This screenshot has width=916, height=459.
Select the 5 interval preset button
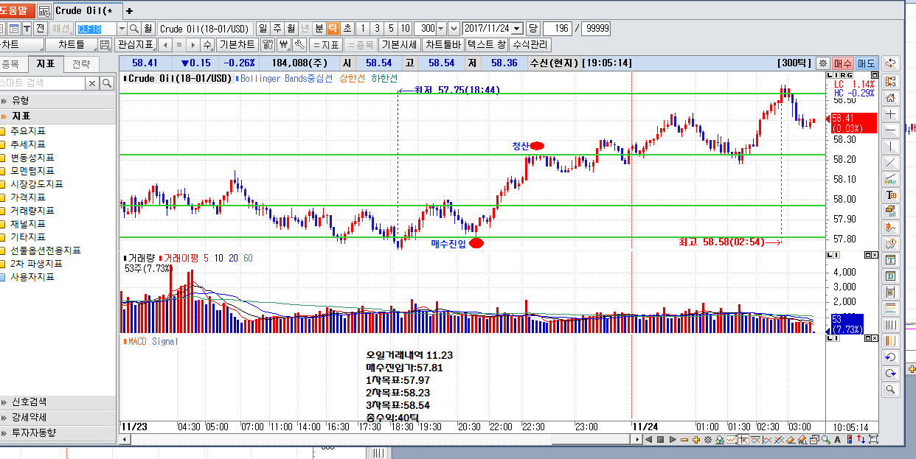point(391,28)
